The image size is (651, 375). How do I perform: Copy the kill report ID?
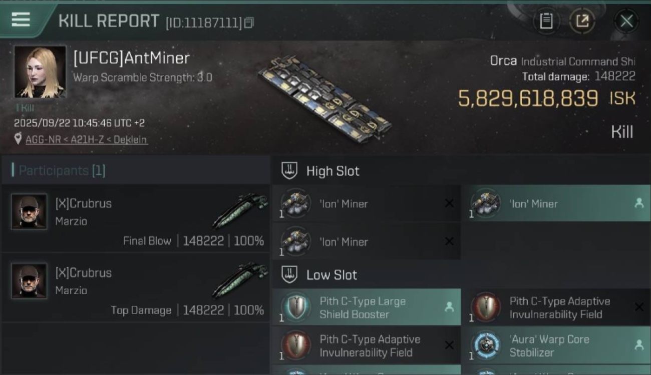click(x=249, y=22)
